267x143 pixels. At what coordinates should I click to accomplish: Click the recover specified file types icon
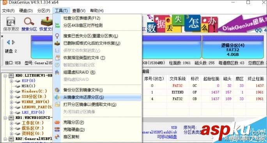click(57, 58)
